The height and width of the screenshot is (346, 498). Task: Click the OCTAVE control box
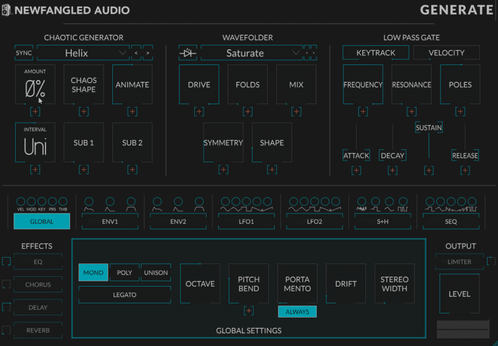pos(200,283)
